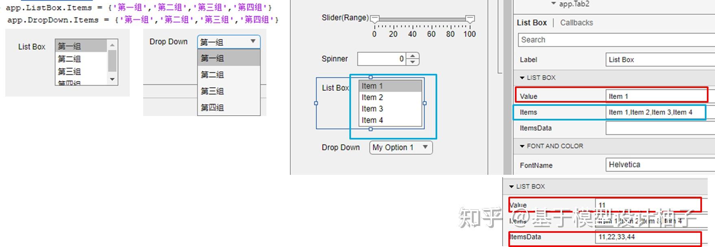Screen dimensions: 715x247
Task: Collapse the bottom LIST BOX property section
Action: [x=511, y=186]
